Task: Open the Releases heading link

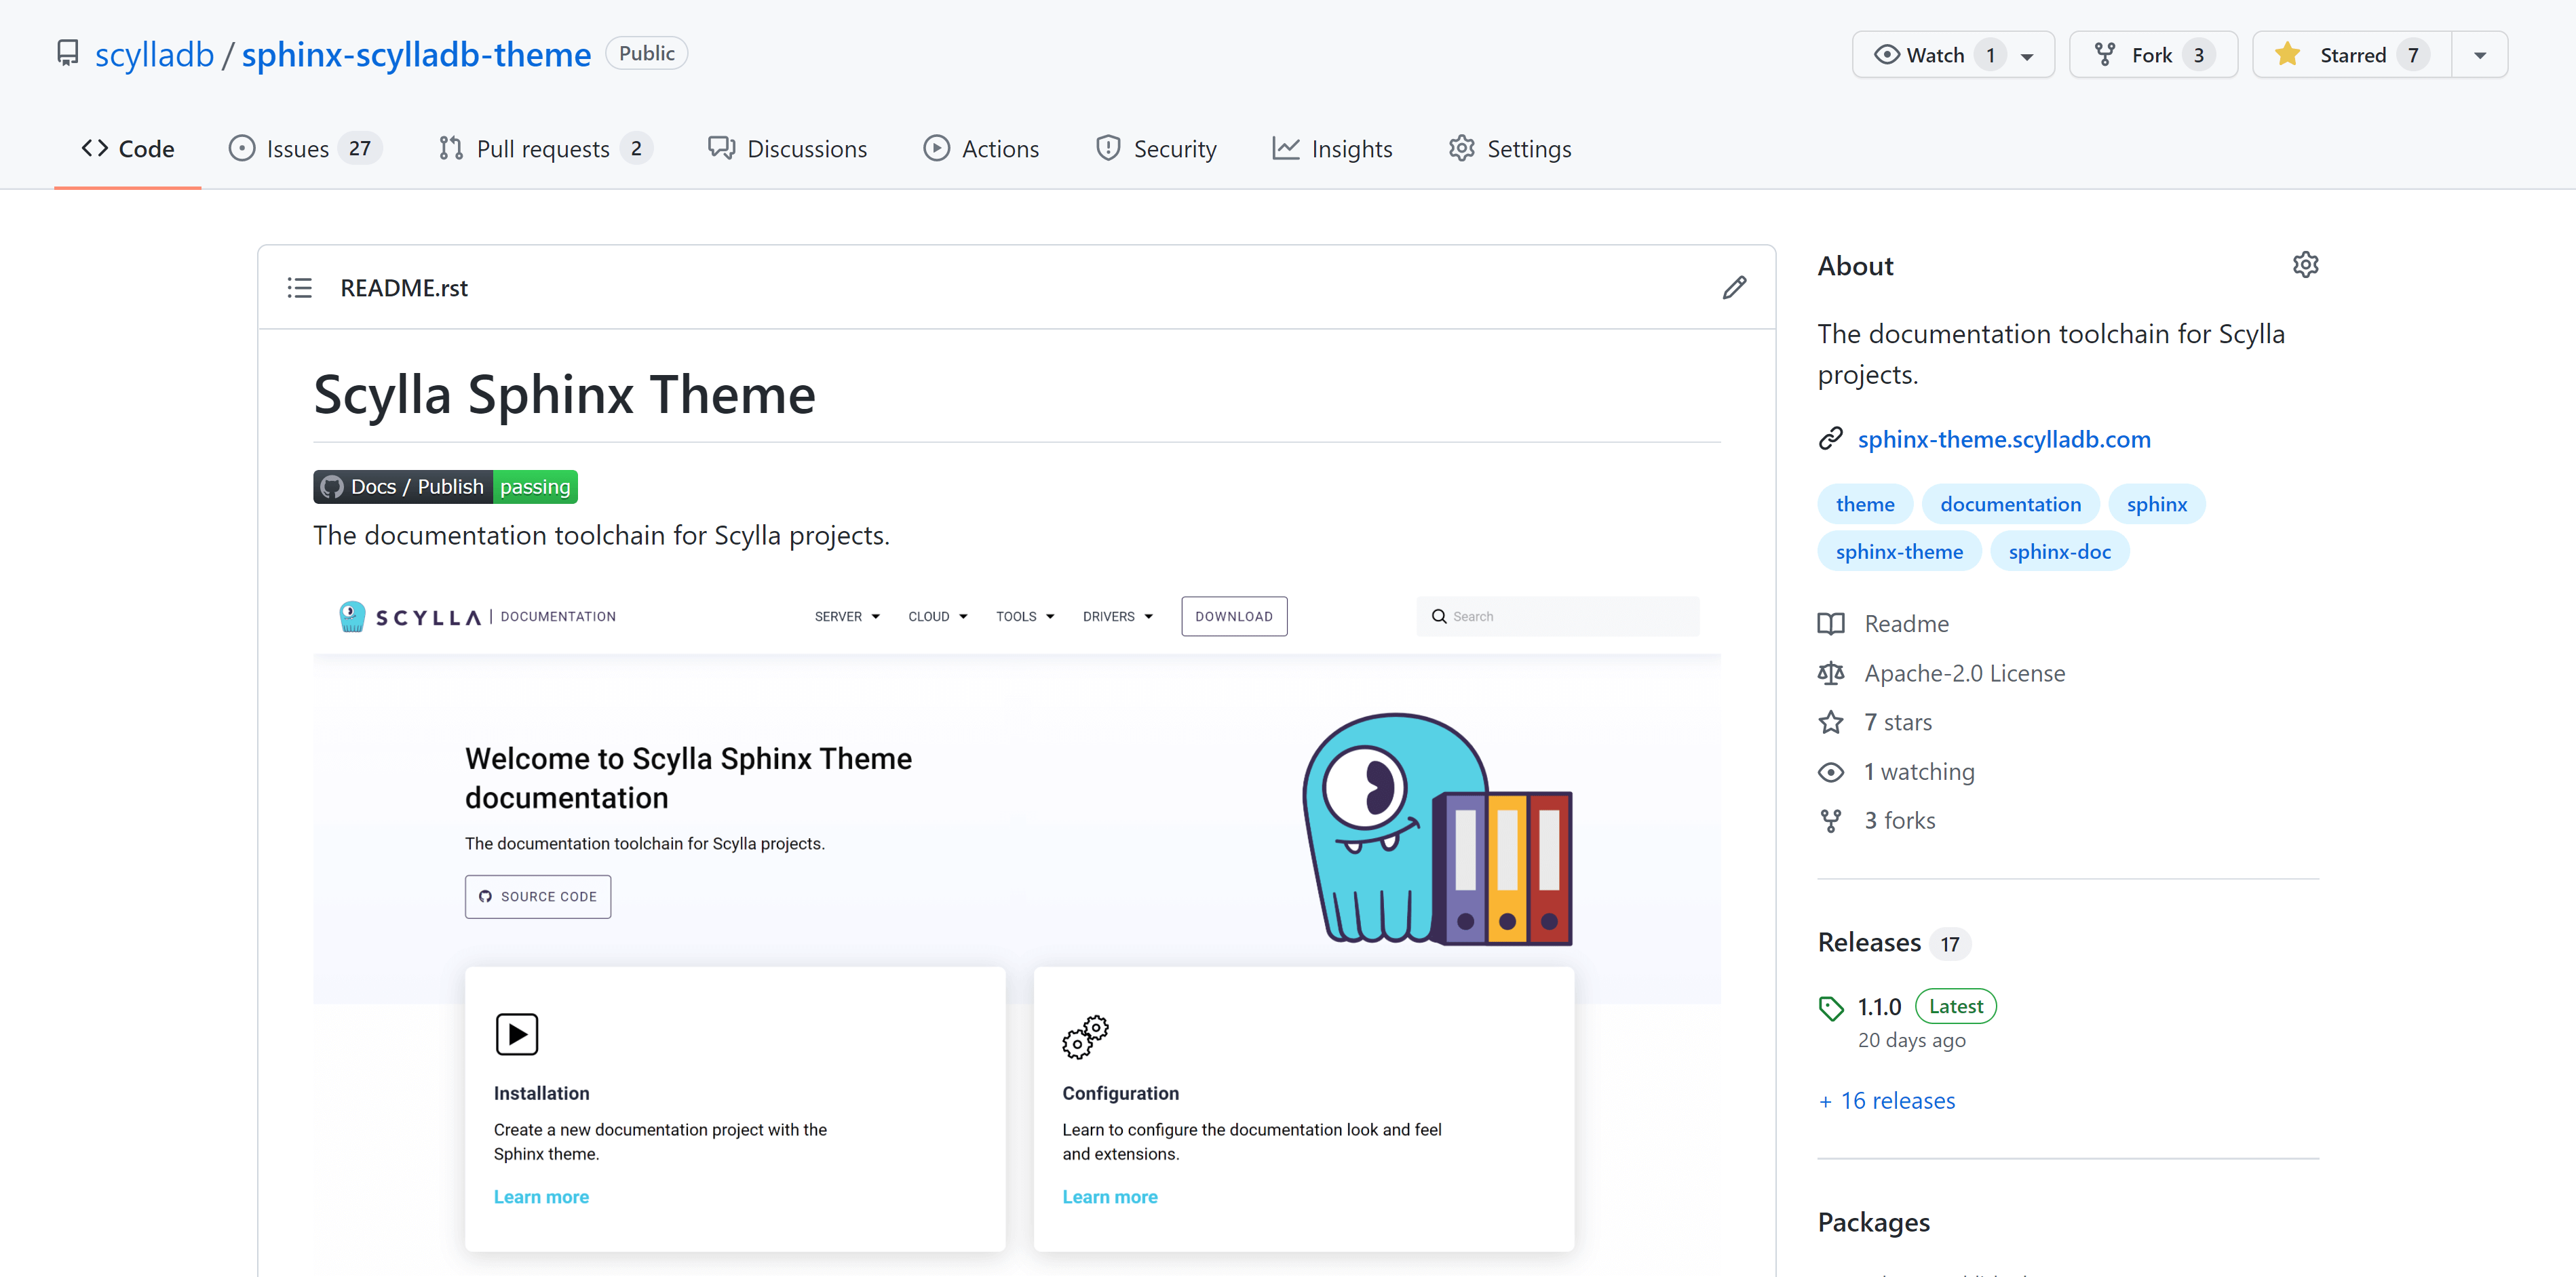Action: tap(1869, 943)
